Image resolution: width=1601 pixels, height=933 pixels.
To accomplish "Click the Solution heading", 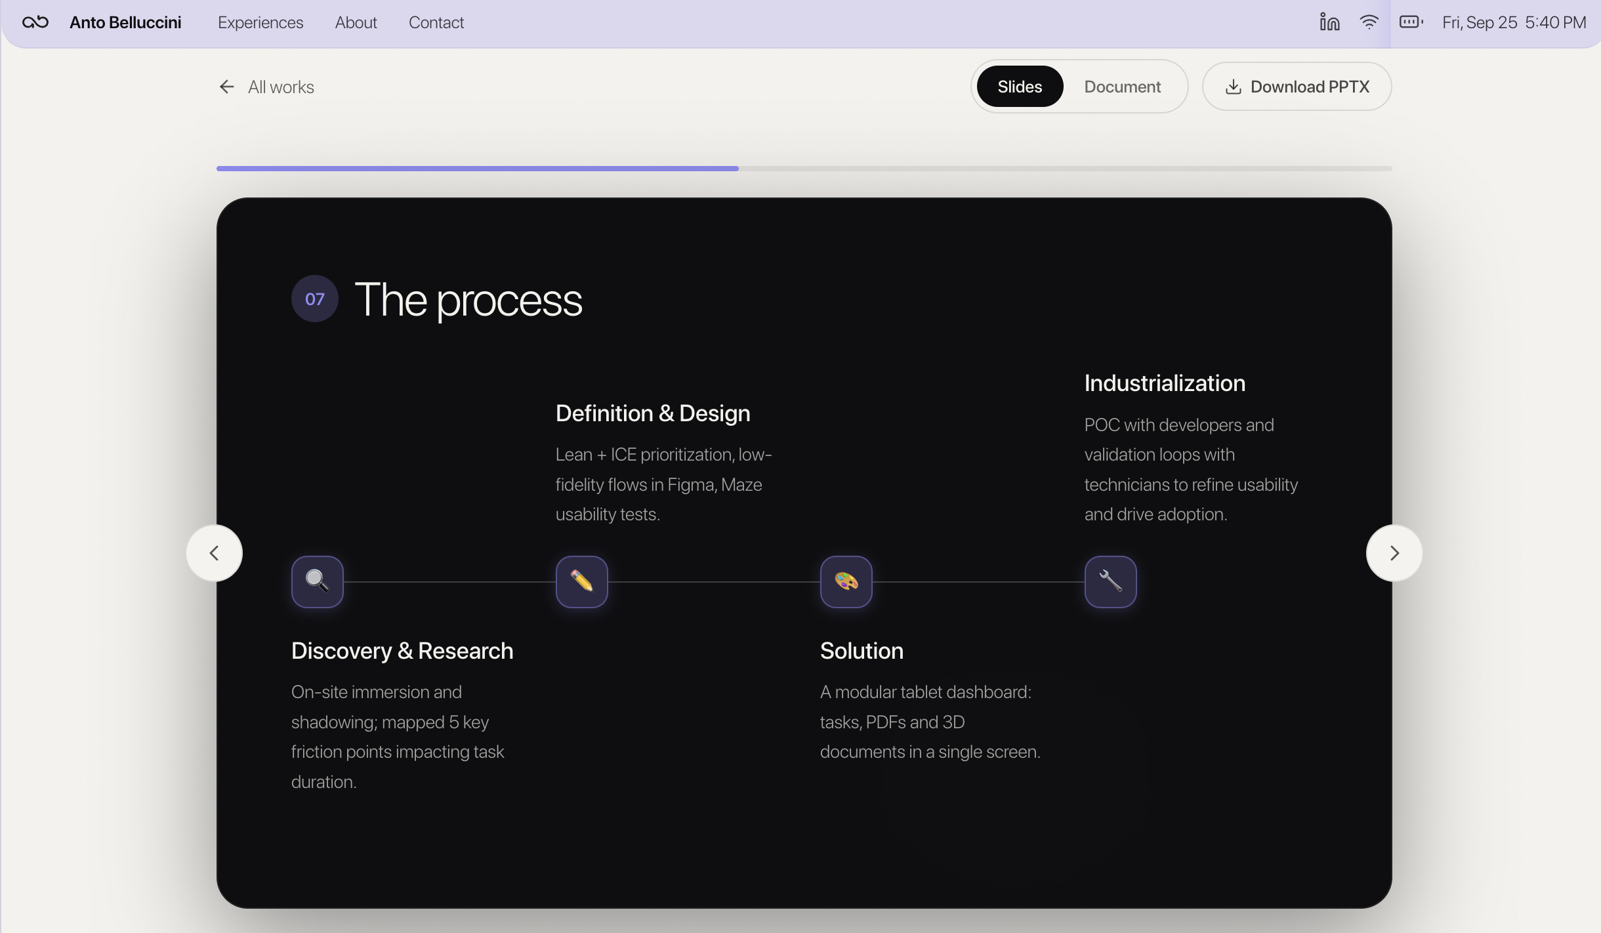I will [x=862, y=651].
